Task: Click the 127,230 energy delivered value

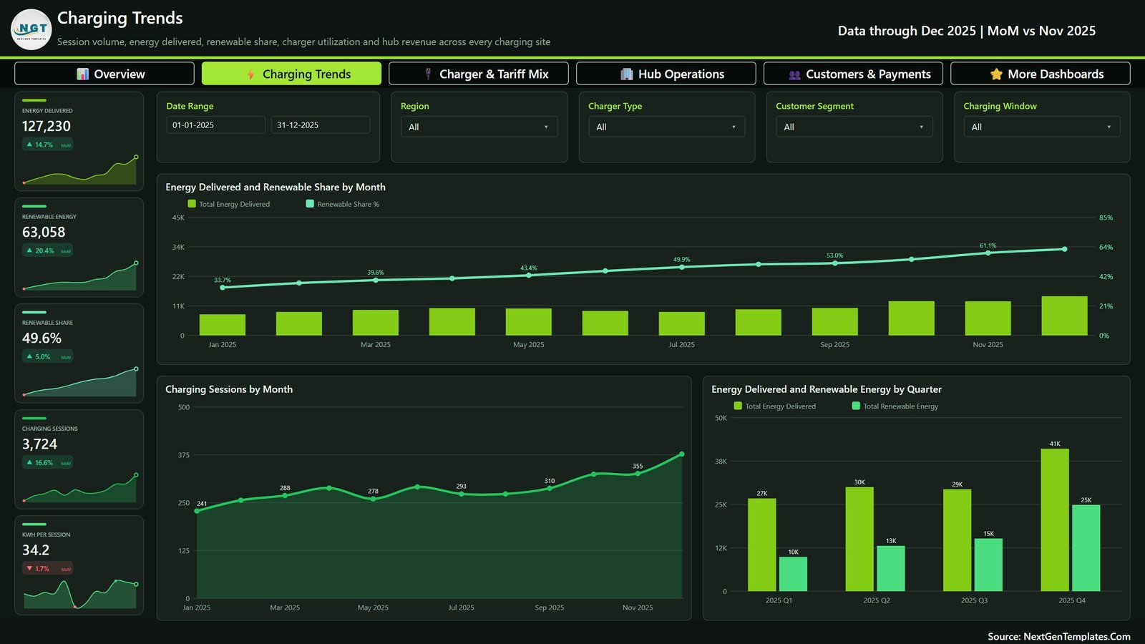Action: pos(47,126)
